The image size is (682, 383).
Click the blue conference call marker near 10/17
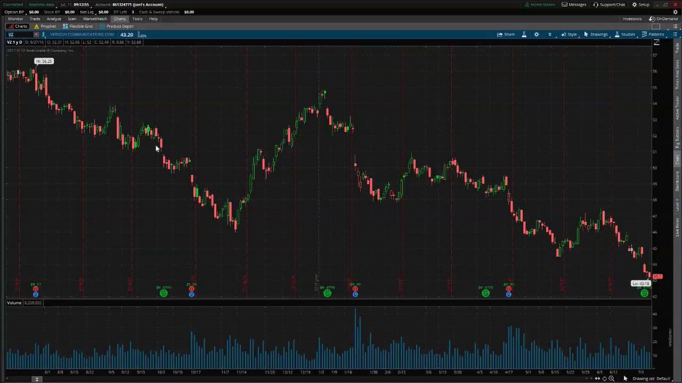pyautogui.click(x=191, y=294)
